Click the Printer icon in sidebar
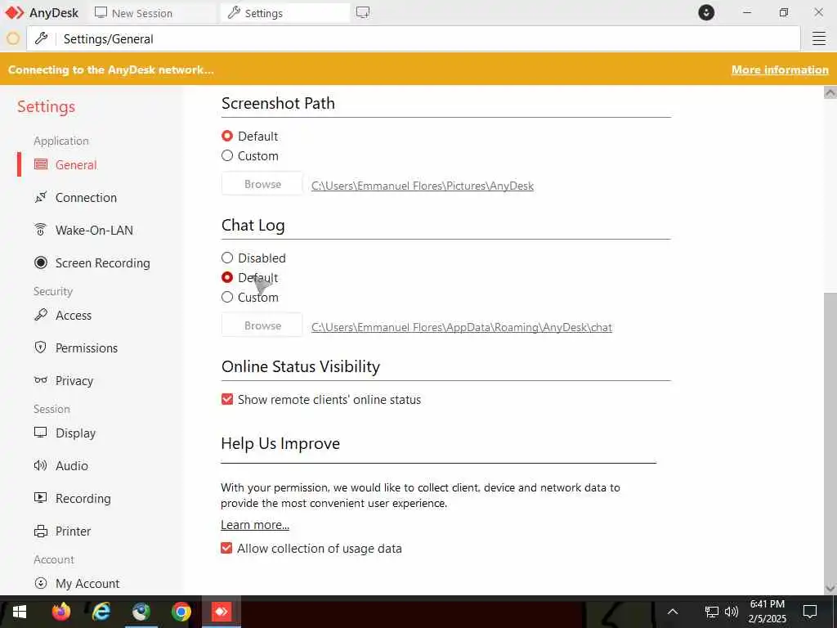 pos(41,531)
